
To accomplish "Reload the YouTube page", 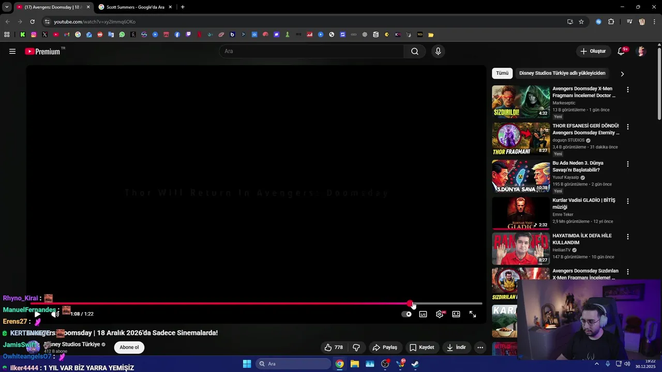I will tap(32, 22).
